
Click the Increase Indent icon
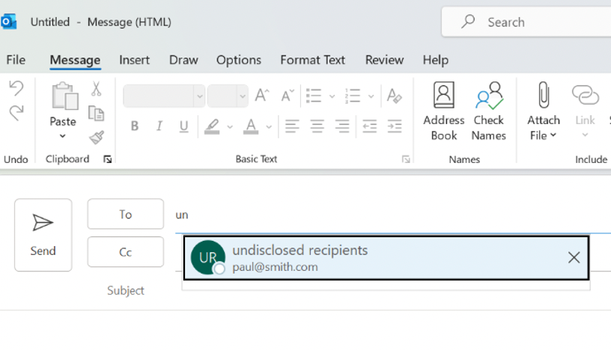coord(394,126)
